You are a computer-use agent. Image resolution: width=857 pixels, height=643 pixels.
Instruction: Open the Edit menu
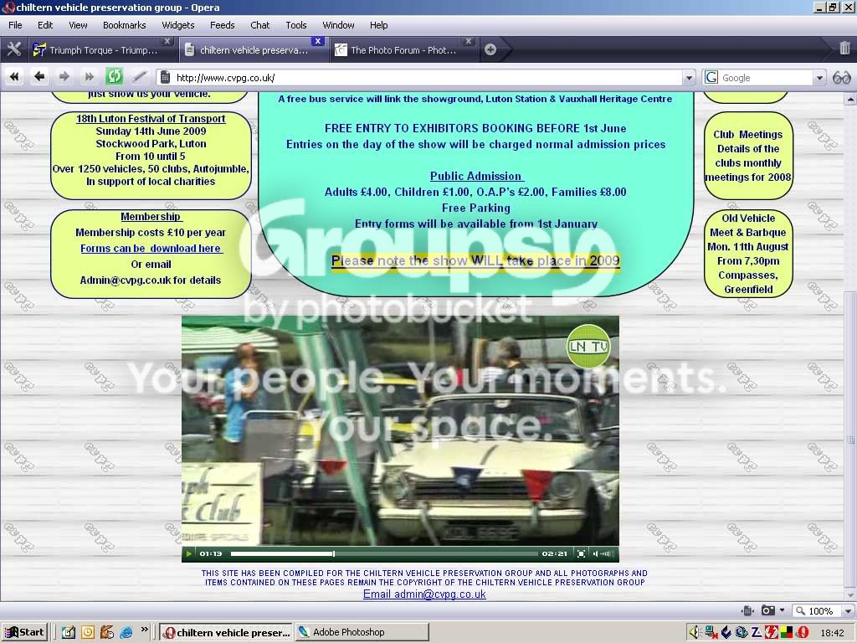pos(45,25)
